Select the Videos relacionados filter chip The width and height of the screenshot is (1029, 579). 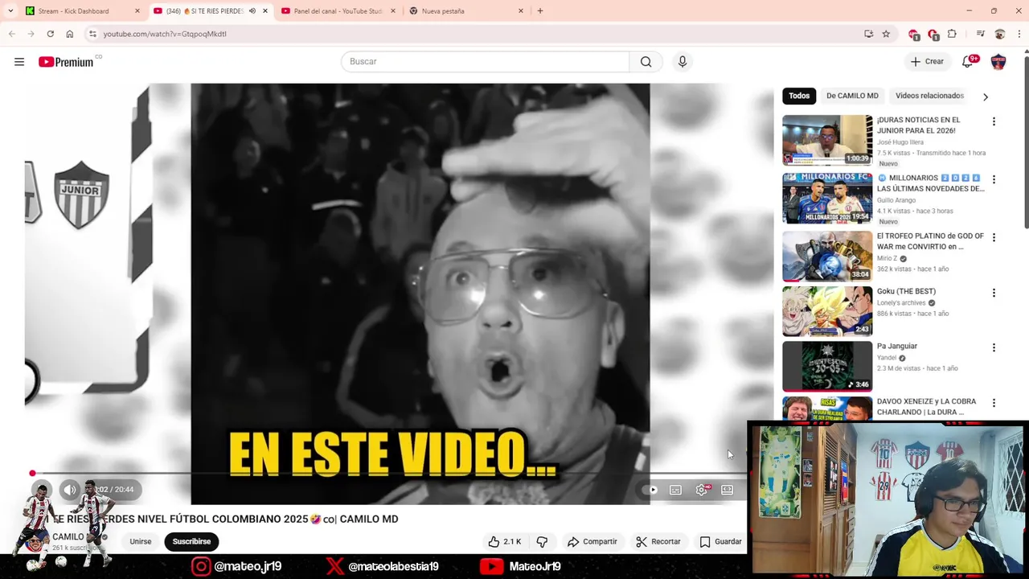tap(929, 96)
